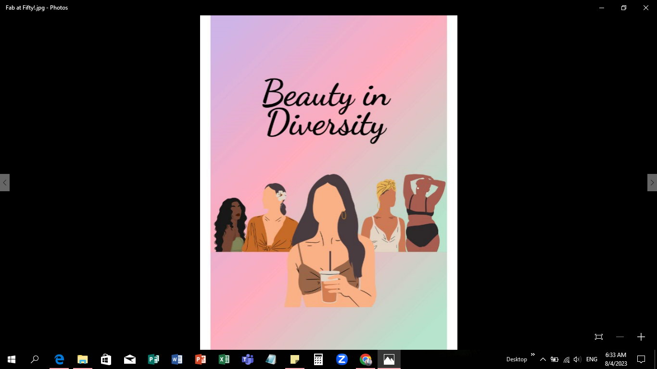Minimize the Photos window
The width and height of the screenshot is (657, 369).
[602, 8]
